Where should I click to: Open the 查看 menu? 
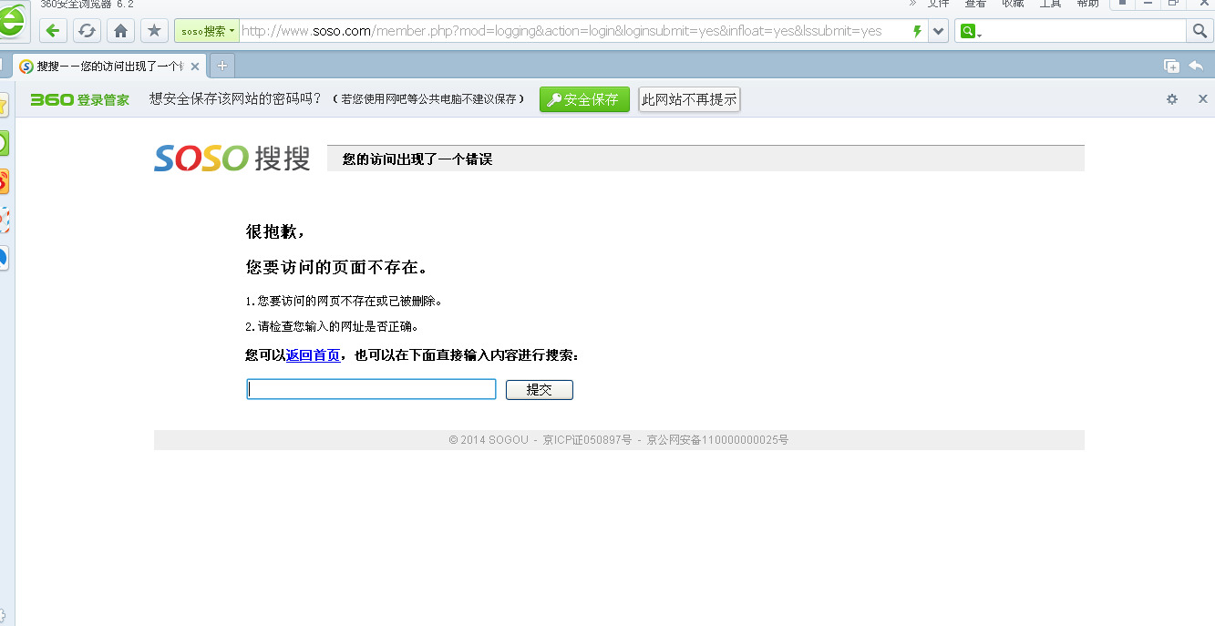[x=975, y=4]
